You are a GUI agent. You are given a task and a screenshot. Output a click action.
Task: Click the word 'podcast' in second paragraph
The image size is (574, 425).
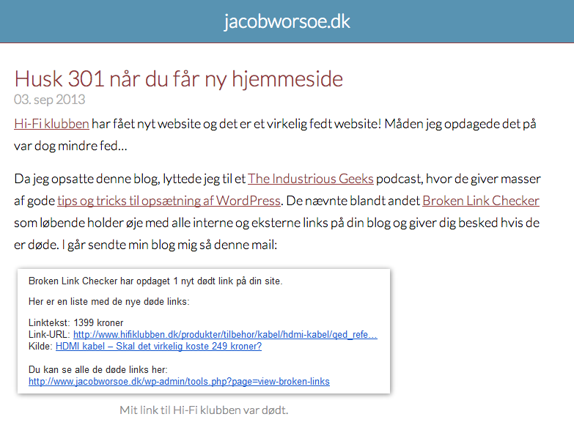(399, 179)
